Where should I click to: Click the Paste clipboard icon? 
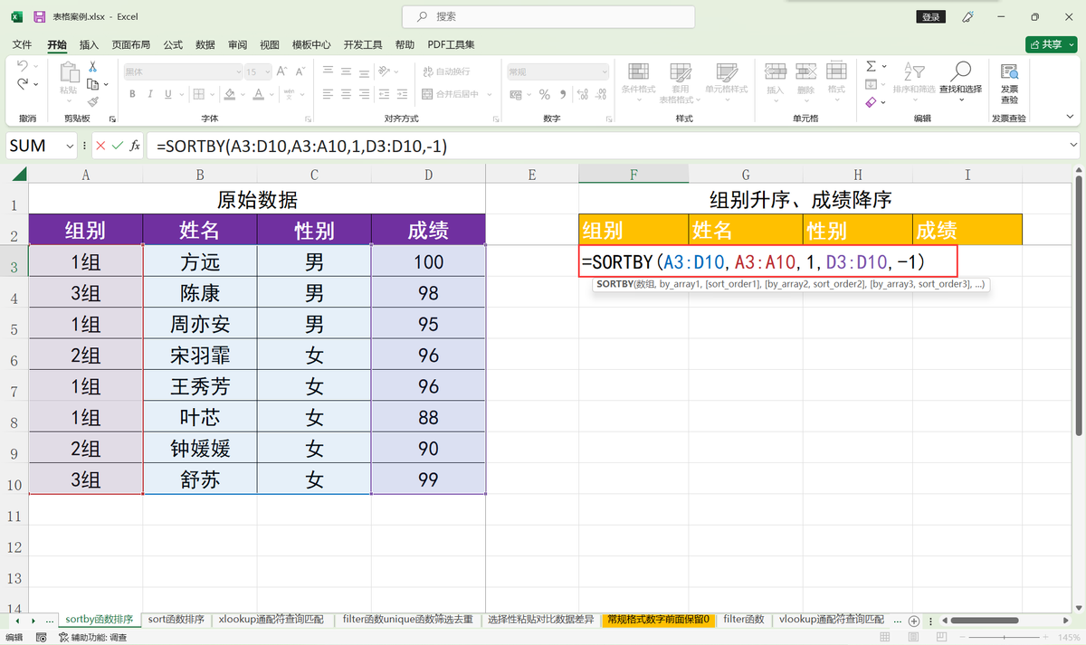click(x=69, y=73)
